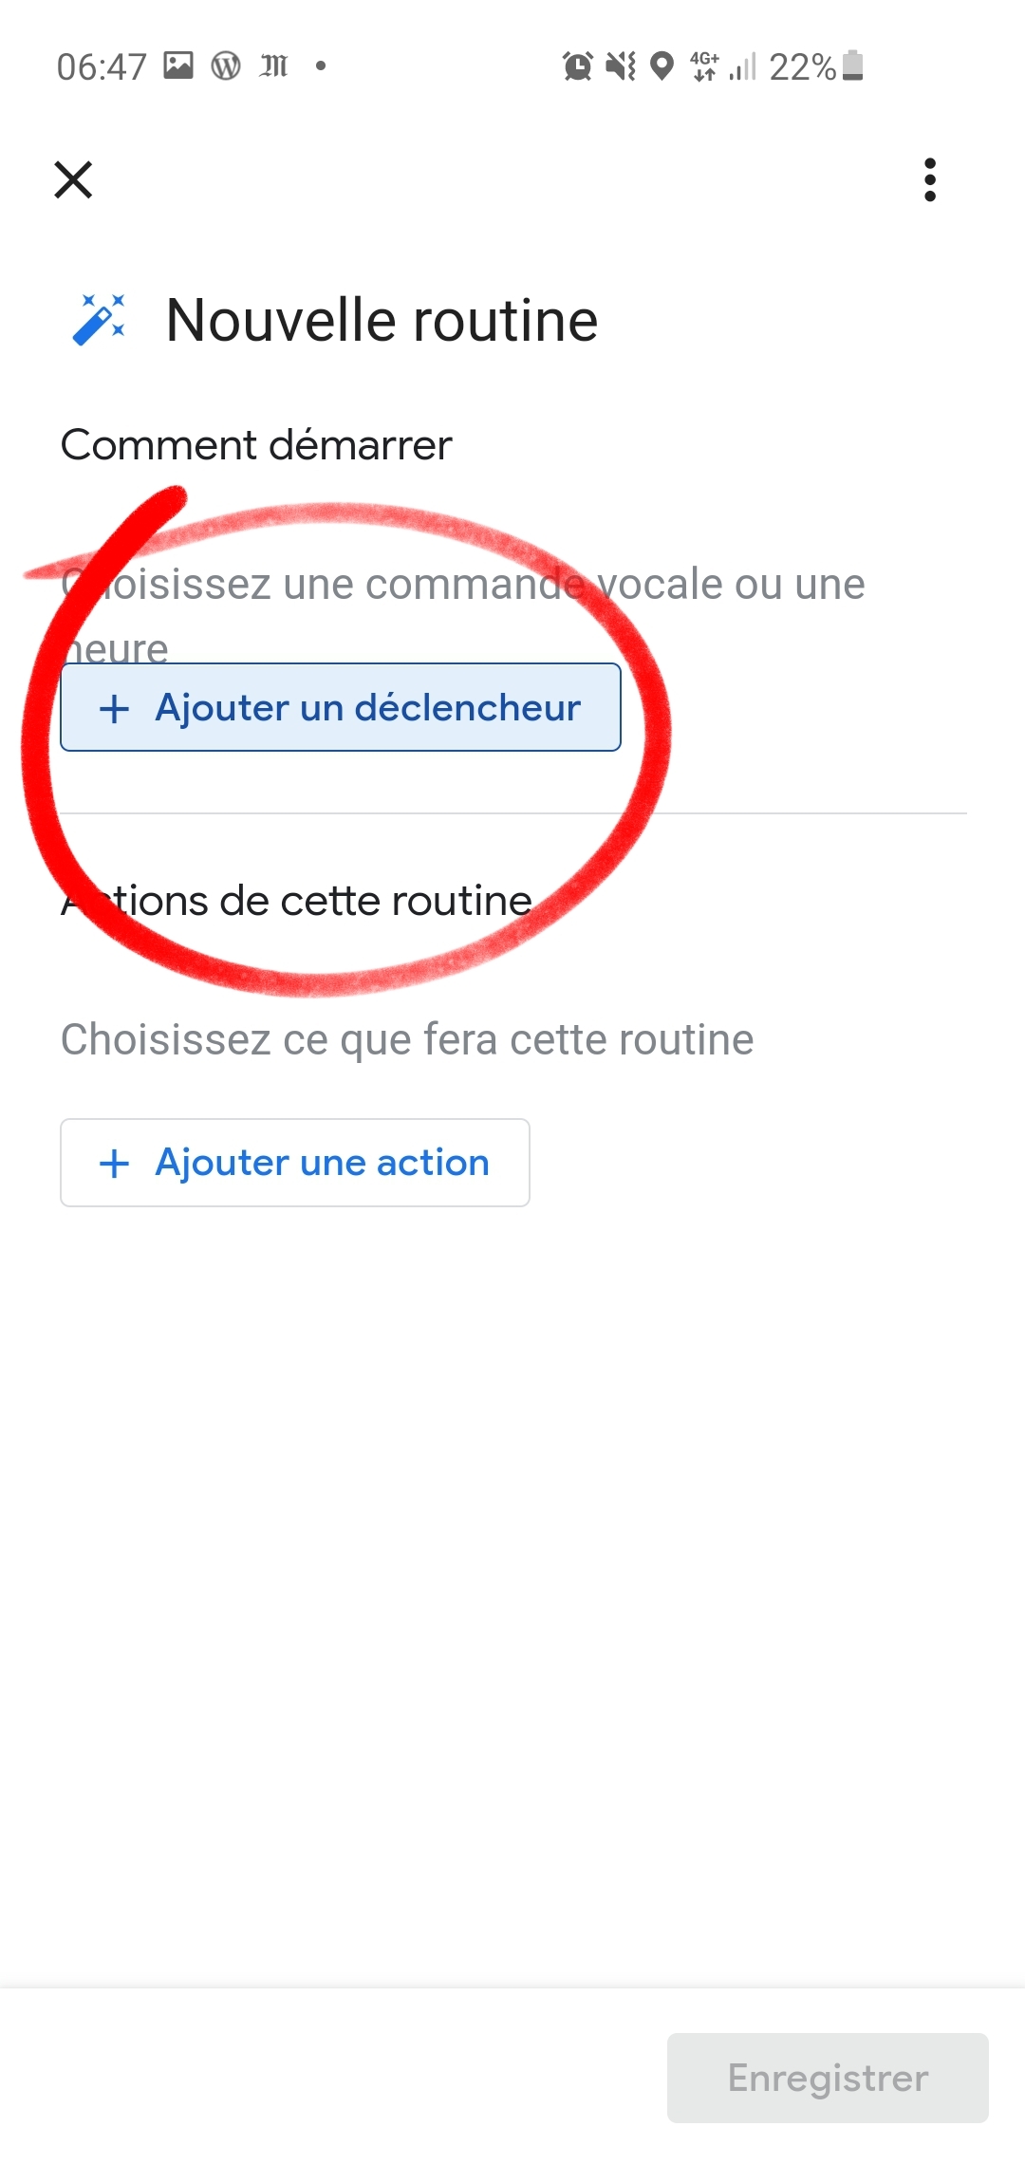Viewport: 1025px width, 2164px height.
Task: Tap the clock showing 06:47
Action: (102, 66)
